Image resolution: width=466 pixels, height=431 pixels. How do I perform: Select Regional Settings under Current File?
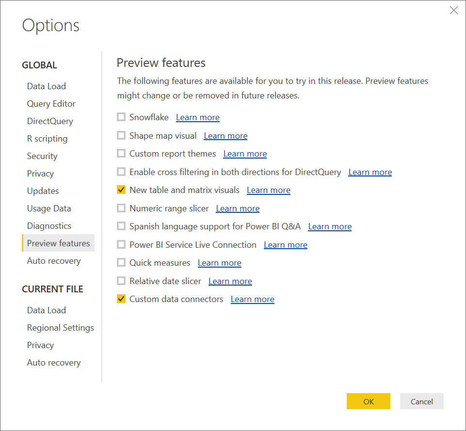click(x=61, y=328)
